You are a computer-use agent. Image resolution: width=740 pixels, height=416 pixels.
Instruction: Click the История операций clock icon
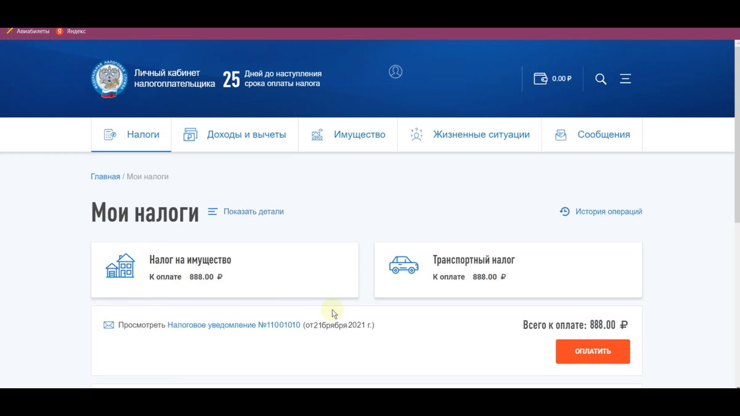[565, 211]
